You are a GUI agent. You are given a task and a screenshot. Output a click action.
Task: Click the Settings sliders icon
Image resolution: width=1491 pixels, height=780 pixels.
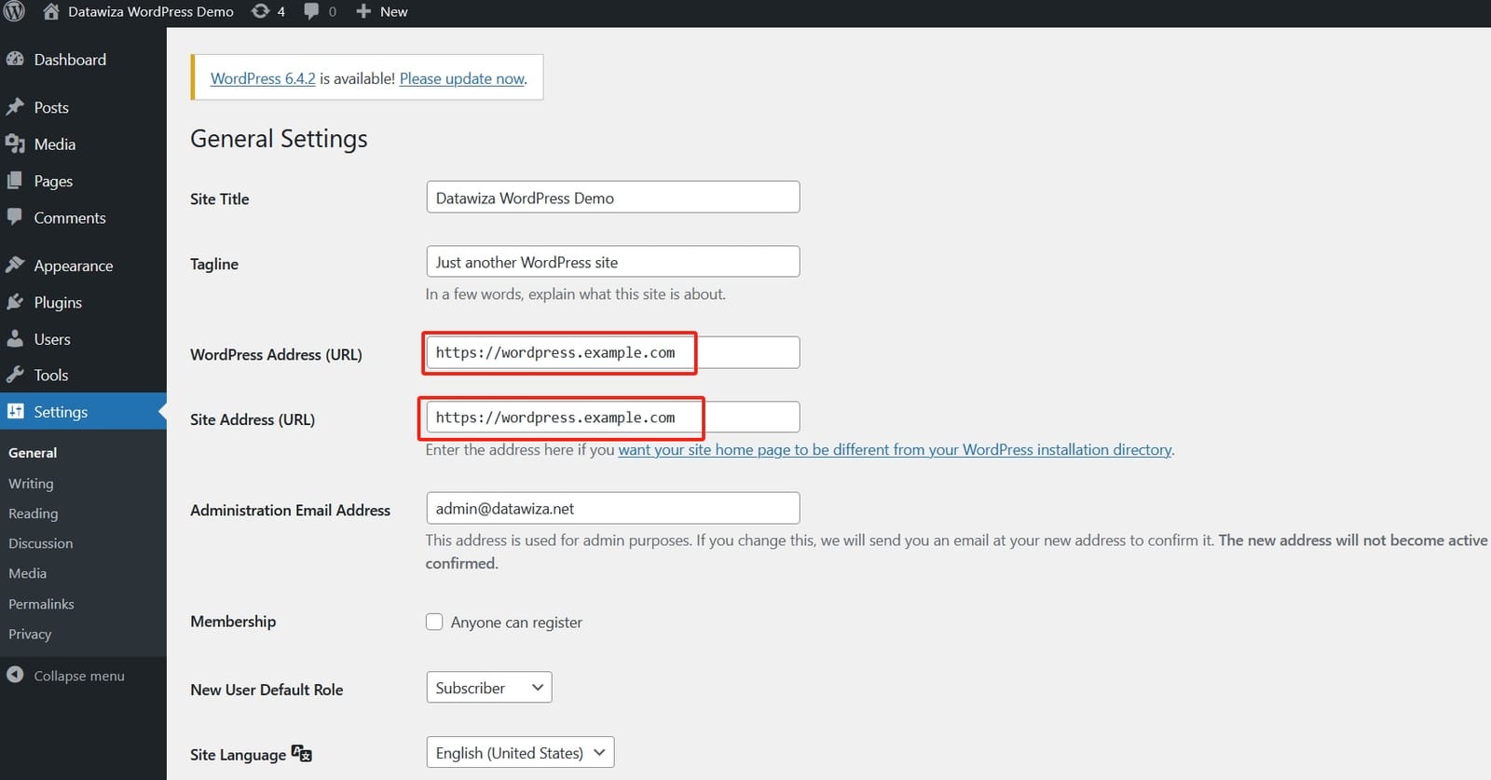15,411
